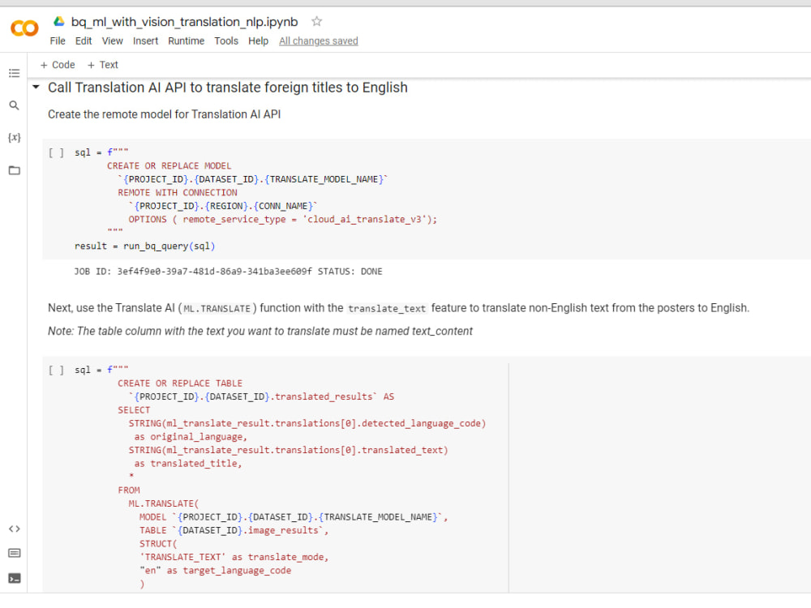Star the notebook with the star icon
Image resolution: width=811 pixels, height=608 pixels.
tap(316, 21)
